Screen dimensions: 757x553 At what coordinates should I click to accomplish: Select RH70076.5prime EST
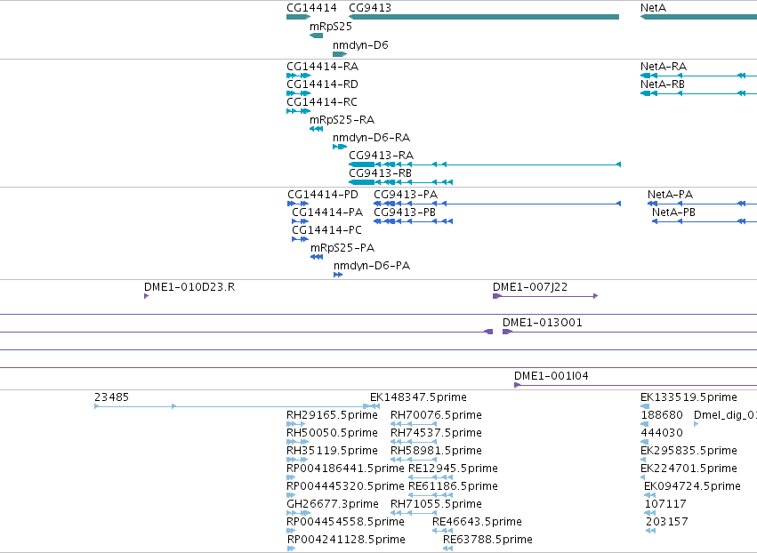click(436, 415)
